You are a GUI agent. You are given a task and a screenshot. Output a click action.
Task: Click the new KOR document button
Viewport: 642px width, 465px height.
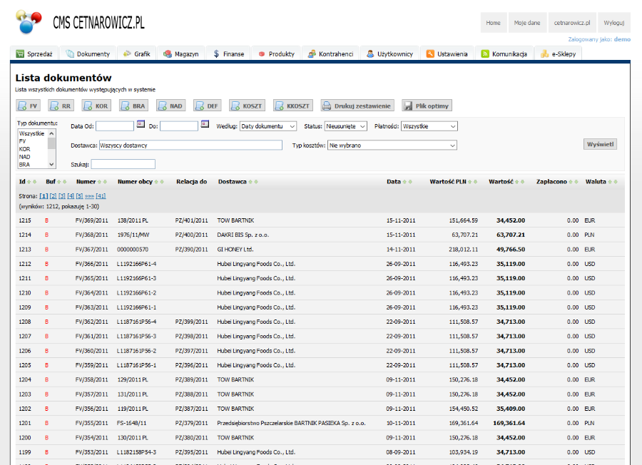tap(96, 106)
